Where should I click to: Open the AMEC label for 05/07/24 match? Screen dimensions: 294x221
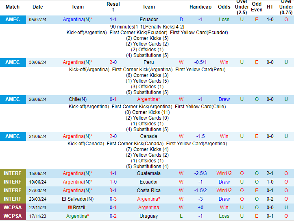[13, 20]
